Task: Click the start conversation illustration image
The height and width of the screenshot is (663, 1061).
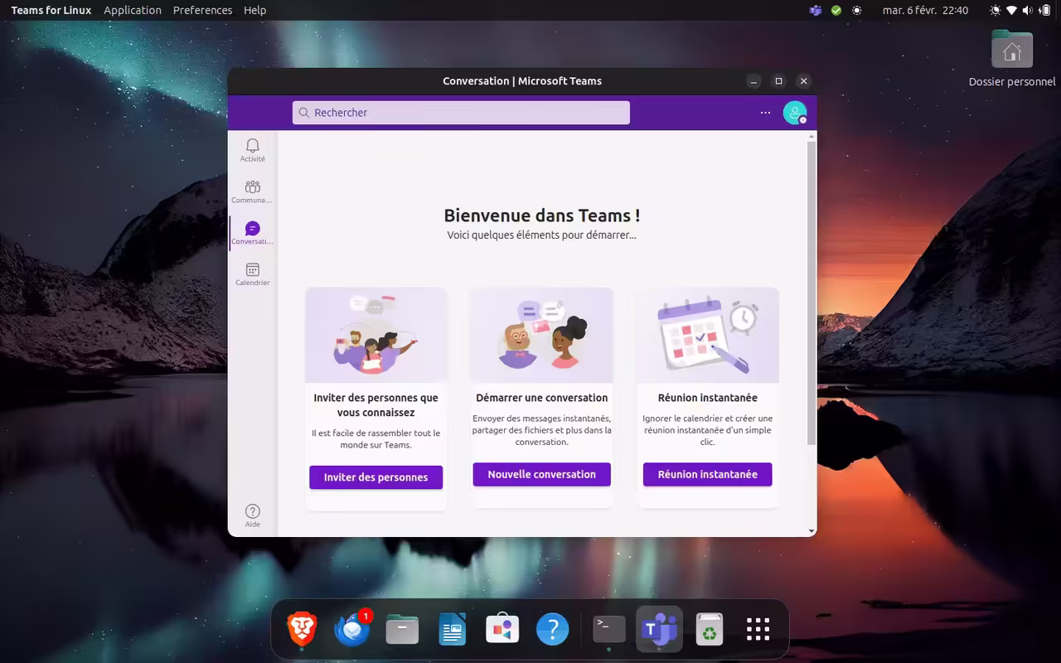Action: 542,335
